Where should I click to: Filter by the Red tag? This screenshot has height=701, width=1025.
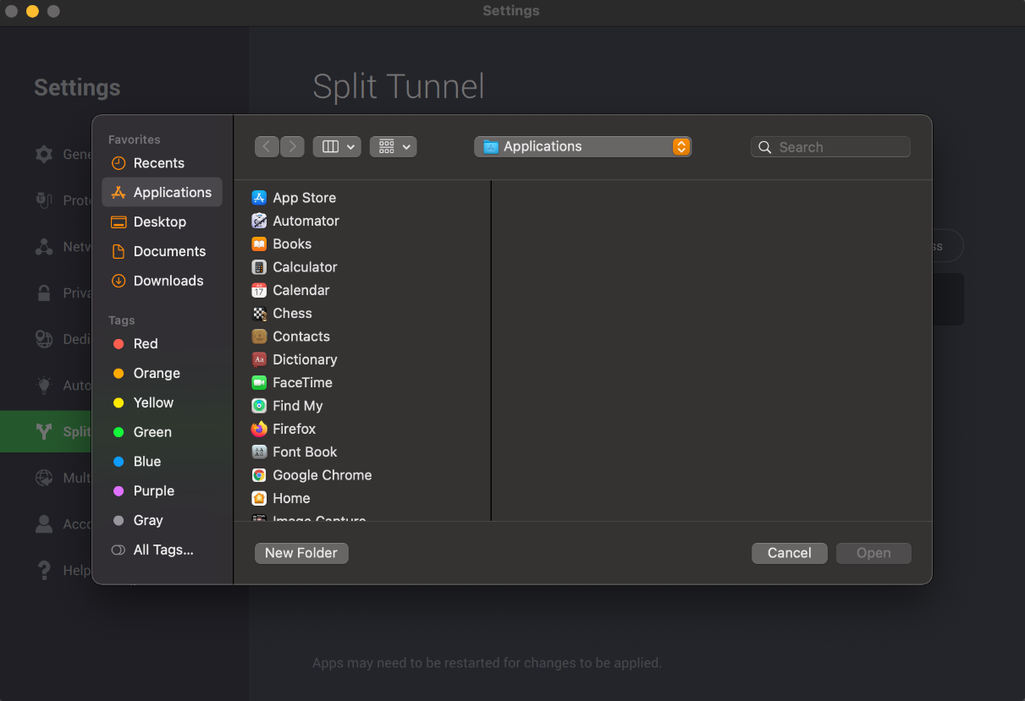tap(145, 343)
